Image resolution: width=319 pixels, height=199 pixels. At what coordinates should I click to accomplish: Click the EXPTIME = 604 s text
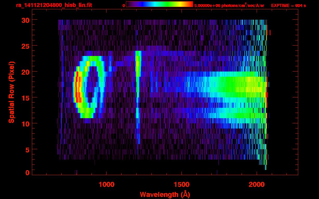point(288,5)
